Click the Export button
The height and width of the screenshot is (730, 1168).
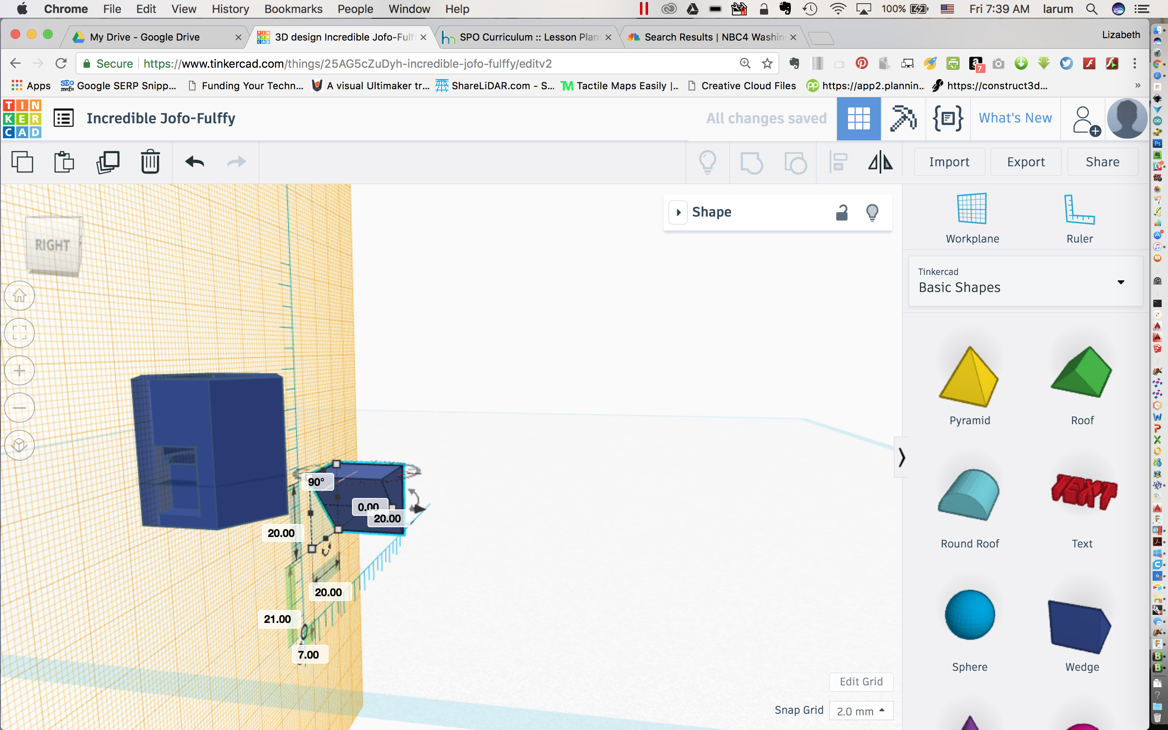point(1026,162)
